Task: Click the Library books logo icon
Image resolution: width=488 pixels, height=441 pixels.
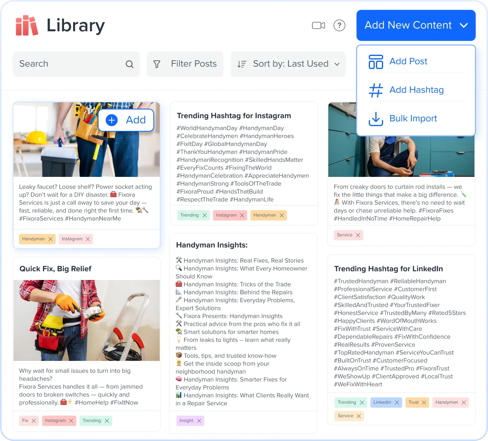Action: pos(26,25)
